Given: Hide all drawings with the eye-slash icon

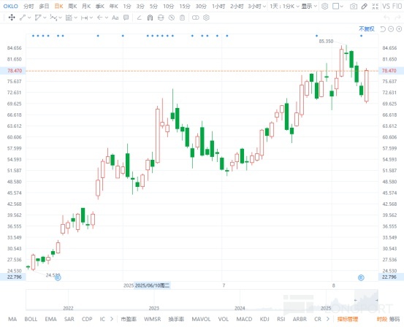Looking at the screenshot, I should click(172, 18).
